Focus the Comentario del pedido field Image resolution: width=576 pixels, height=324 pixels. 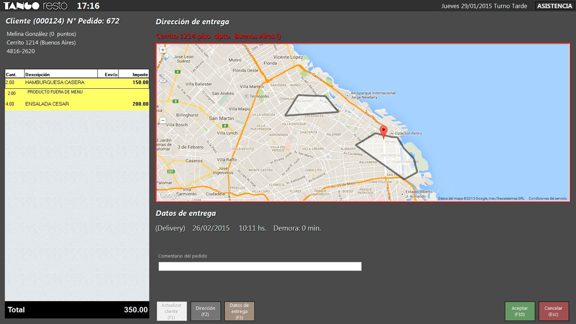tap(260, 266)
